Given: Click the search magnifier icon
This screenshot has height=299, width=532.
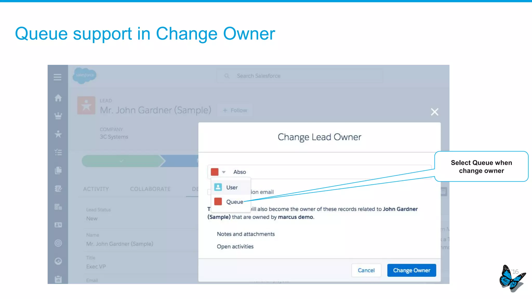Looking at the screenshot, I should coord(227,76).
